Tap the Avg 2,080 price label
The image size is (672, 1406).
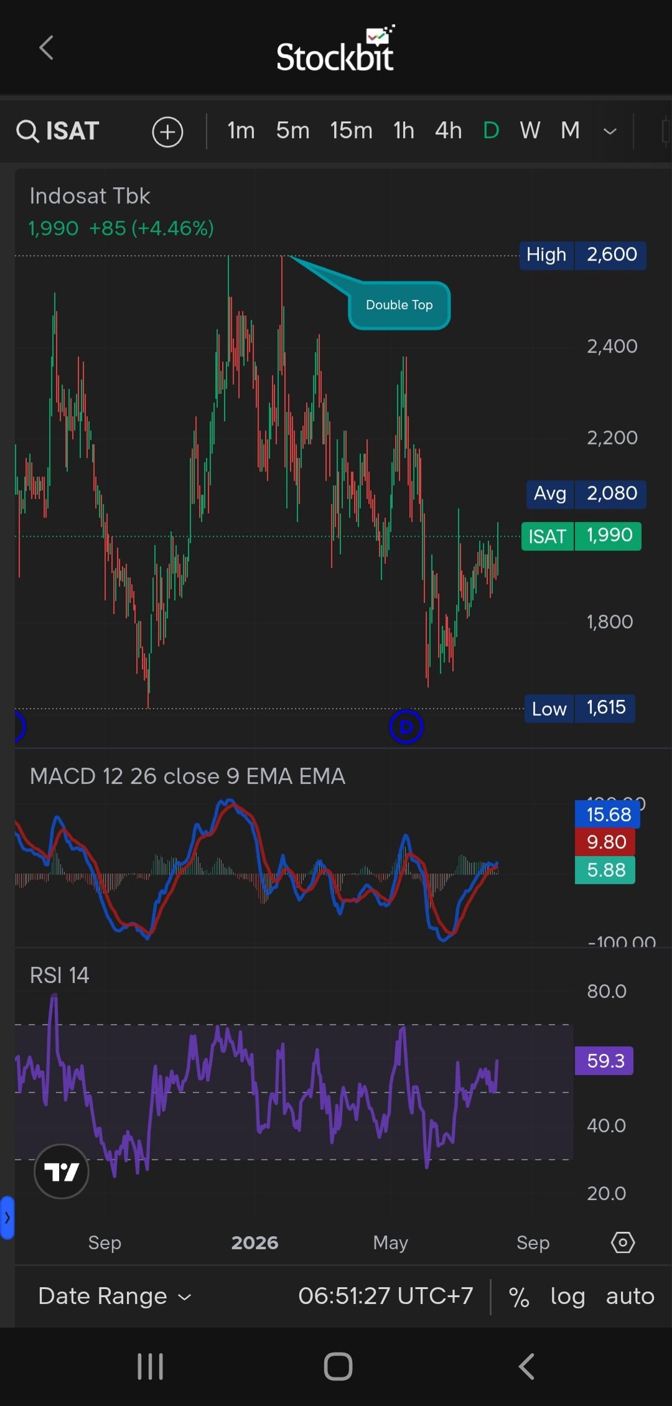586,494
